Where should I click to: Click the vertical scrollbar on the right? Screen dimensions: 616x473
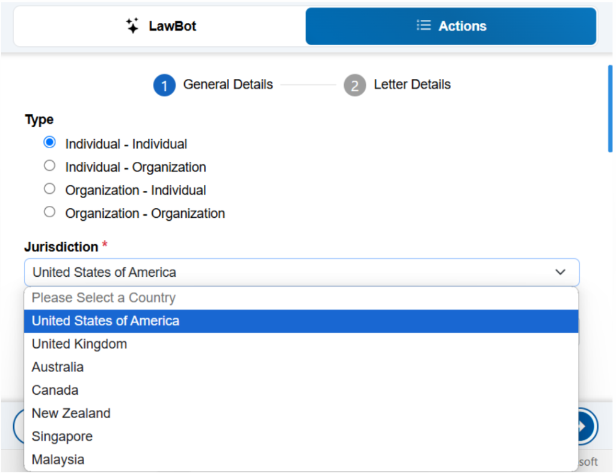pyautogui.click(x=610, y=109)
